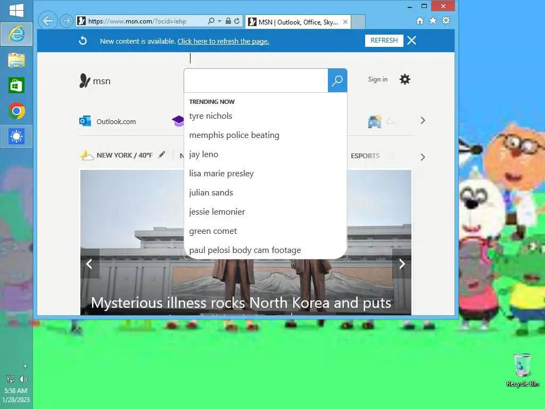This screenshot has width=545, height=409.
Task: Click the network tray icon
Action: [x=11, y=379]
